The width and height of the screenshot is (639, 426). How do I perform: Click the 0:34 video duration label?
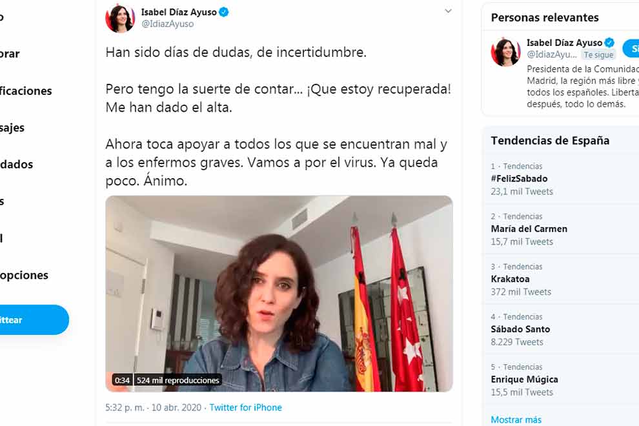click(x=122, y=380)
